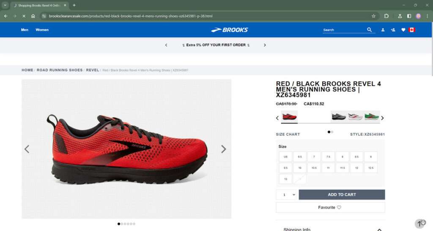Select shoe size 12
This screenshot has height=231, width=433.
pos(356,168)
